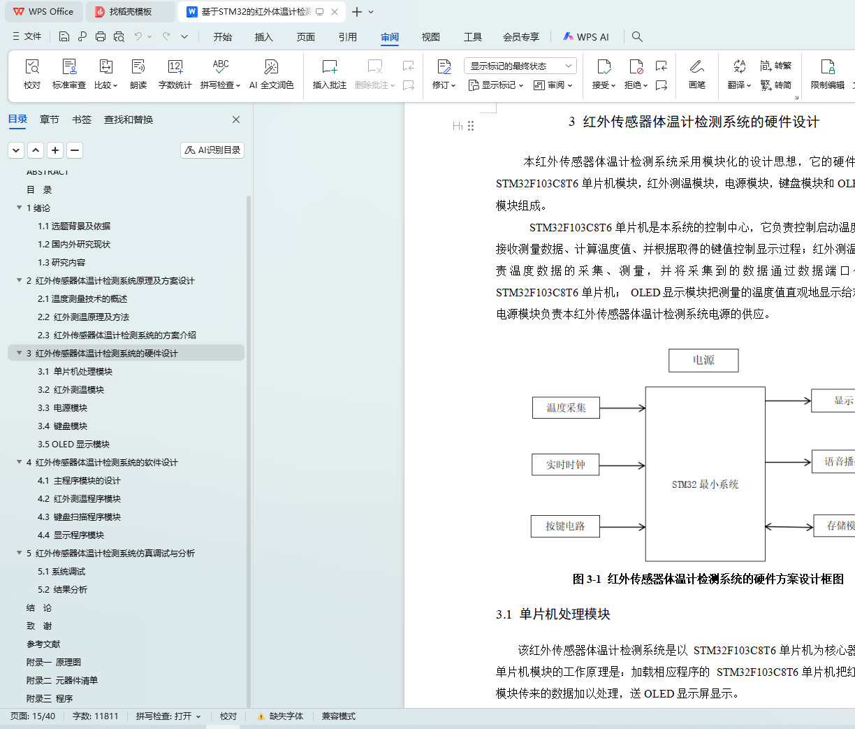Open the 文件 file menu
This screenshot has height=729, width=855.
(27, 36)
